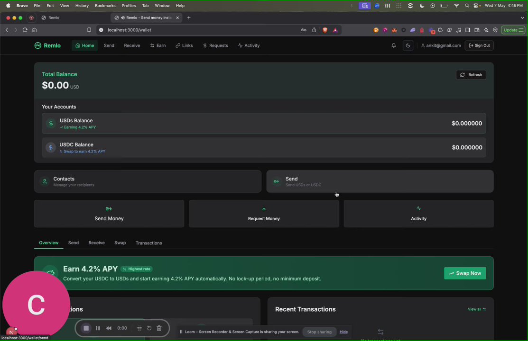Open Activity in navigation bar
Screen dimensions: 528x341
pos(249,45)
